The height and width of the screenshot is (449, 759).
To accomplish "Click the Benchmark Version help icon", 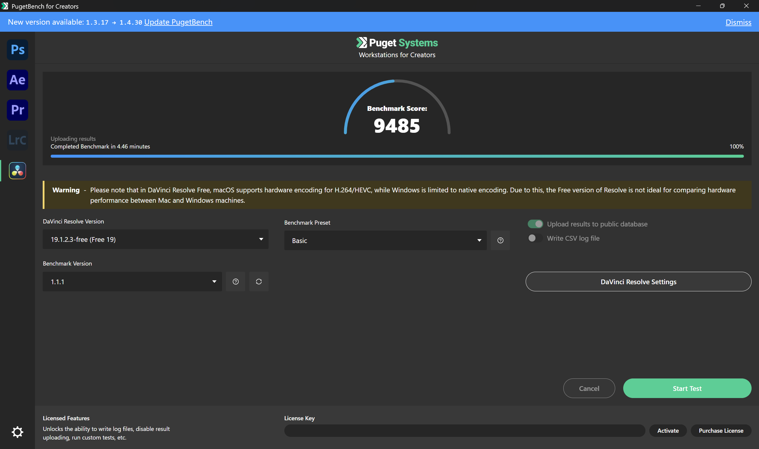I will 236,282.
